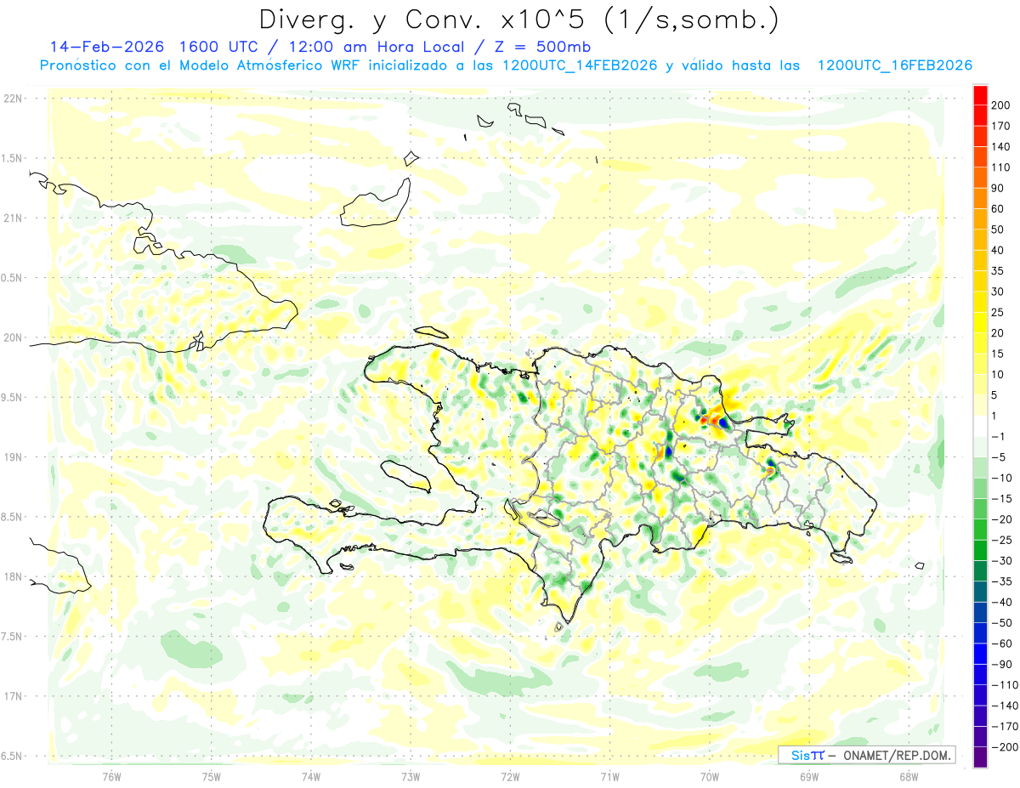Image resolution: width=1020 pixels, height=788 pixels.
Task: Click the positive "200" color scale label
Action: click(1000, 105)
